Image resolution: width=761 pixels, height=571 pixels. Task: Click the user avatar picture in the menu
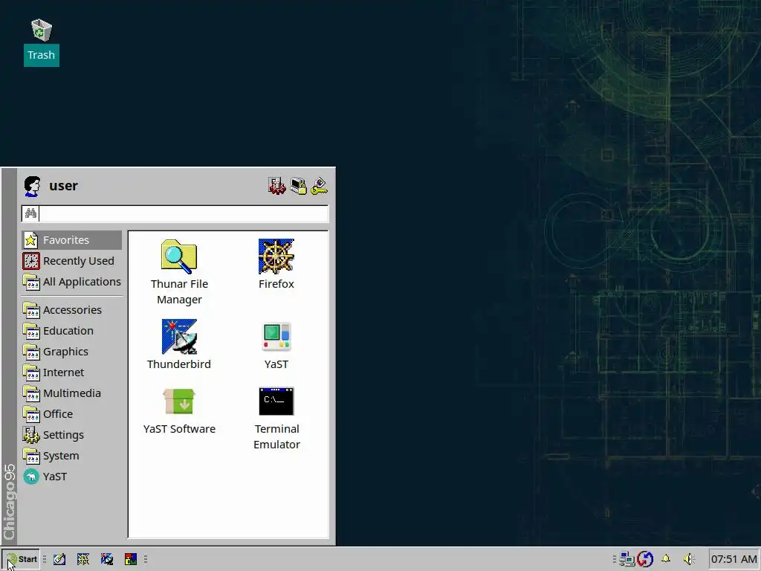pos(32,186)
